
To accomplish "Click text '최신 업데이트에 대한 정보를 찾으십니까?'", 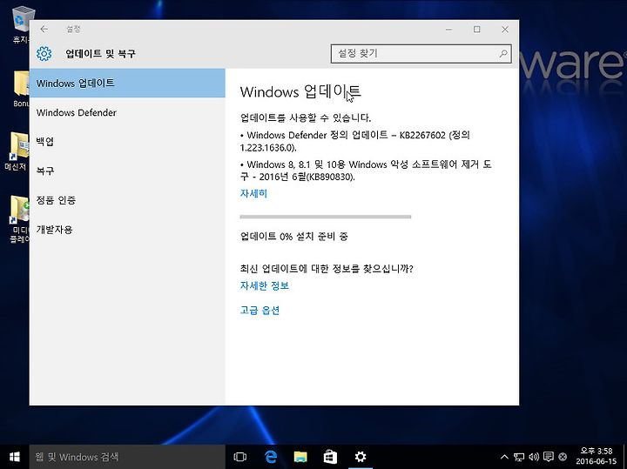I will click(327, 269).
